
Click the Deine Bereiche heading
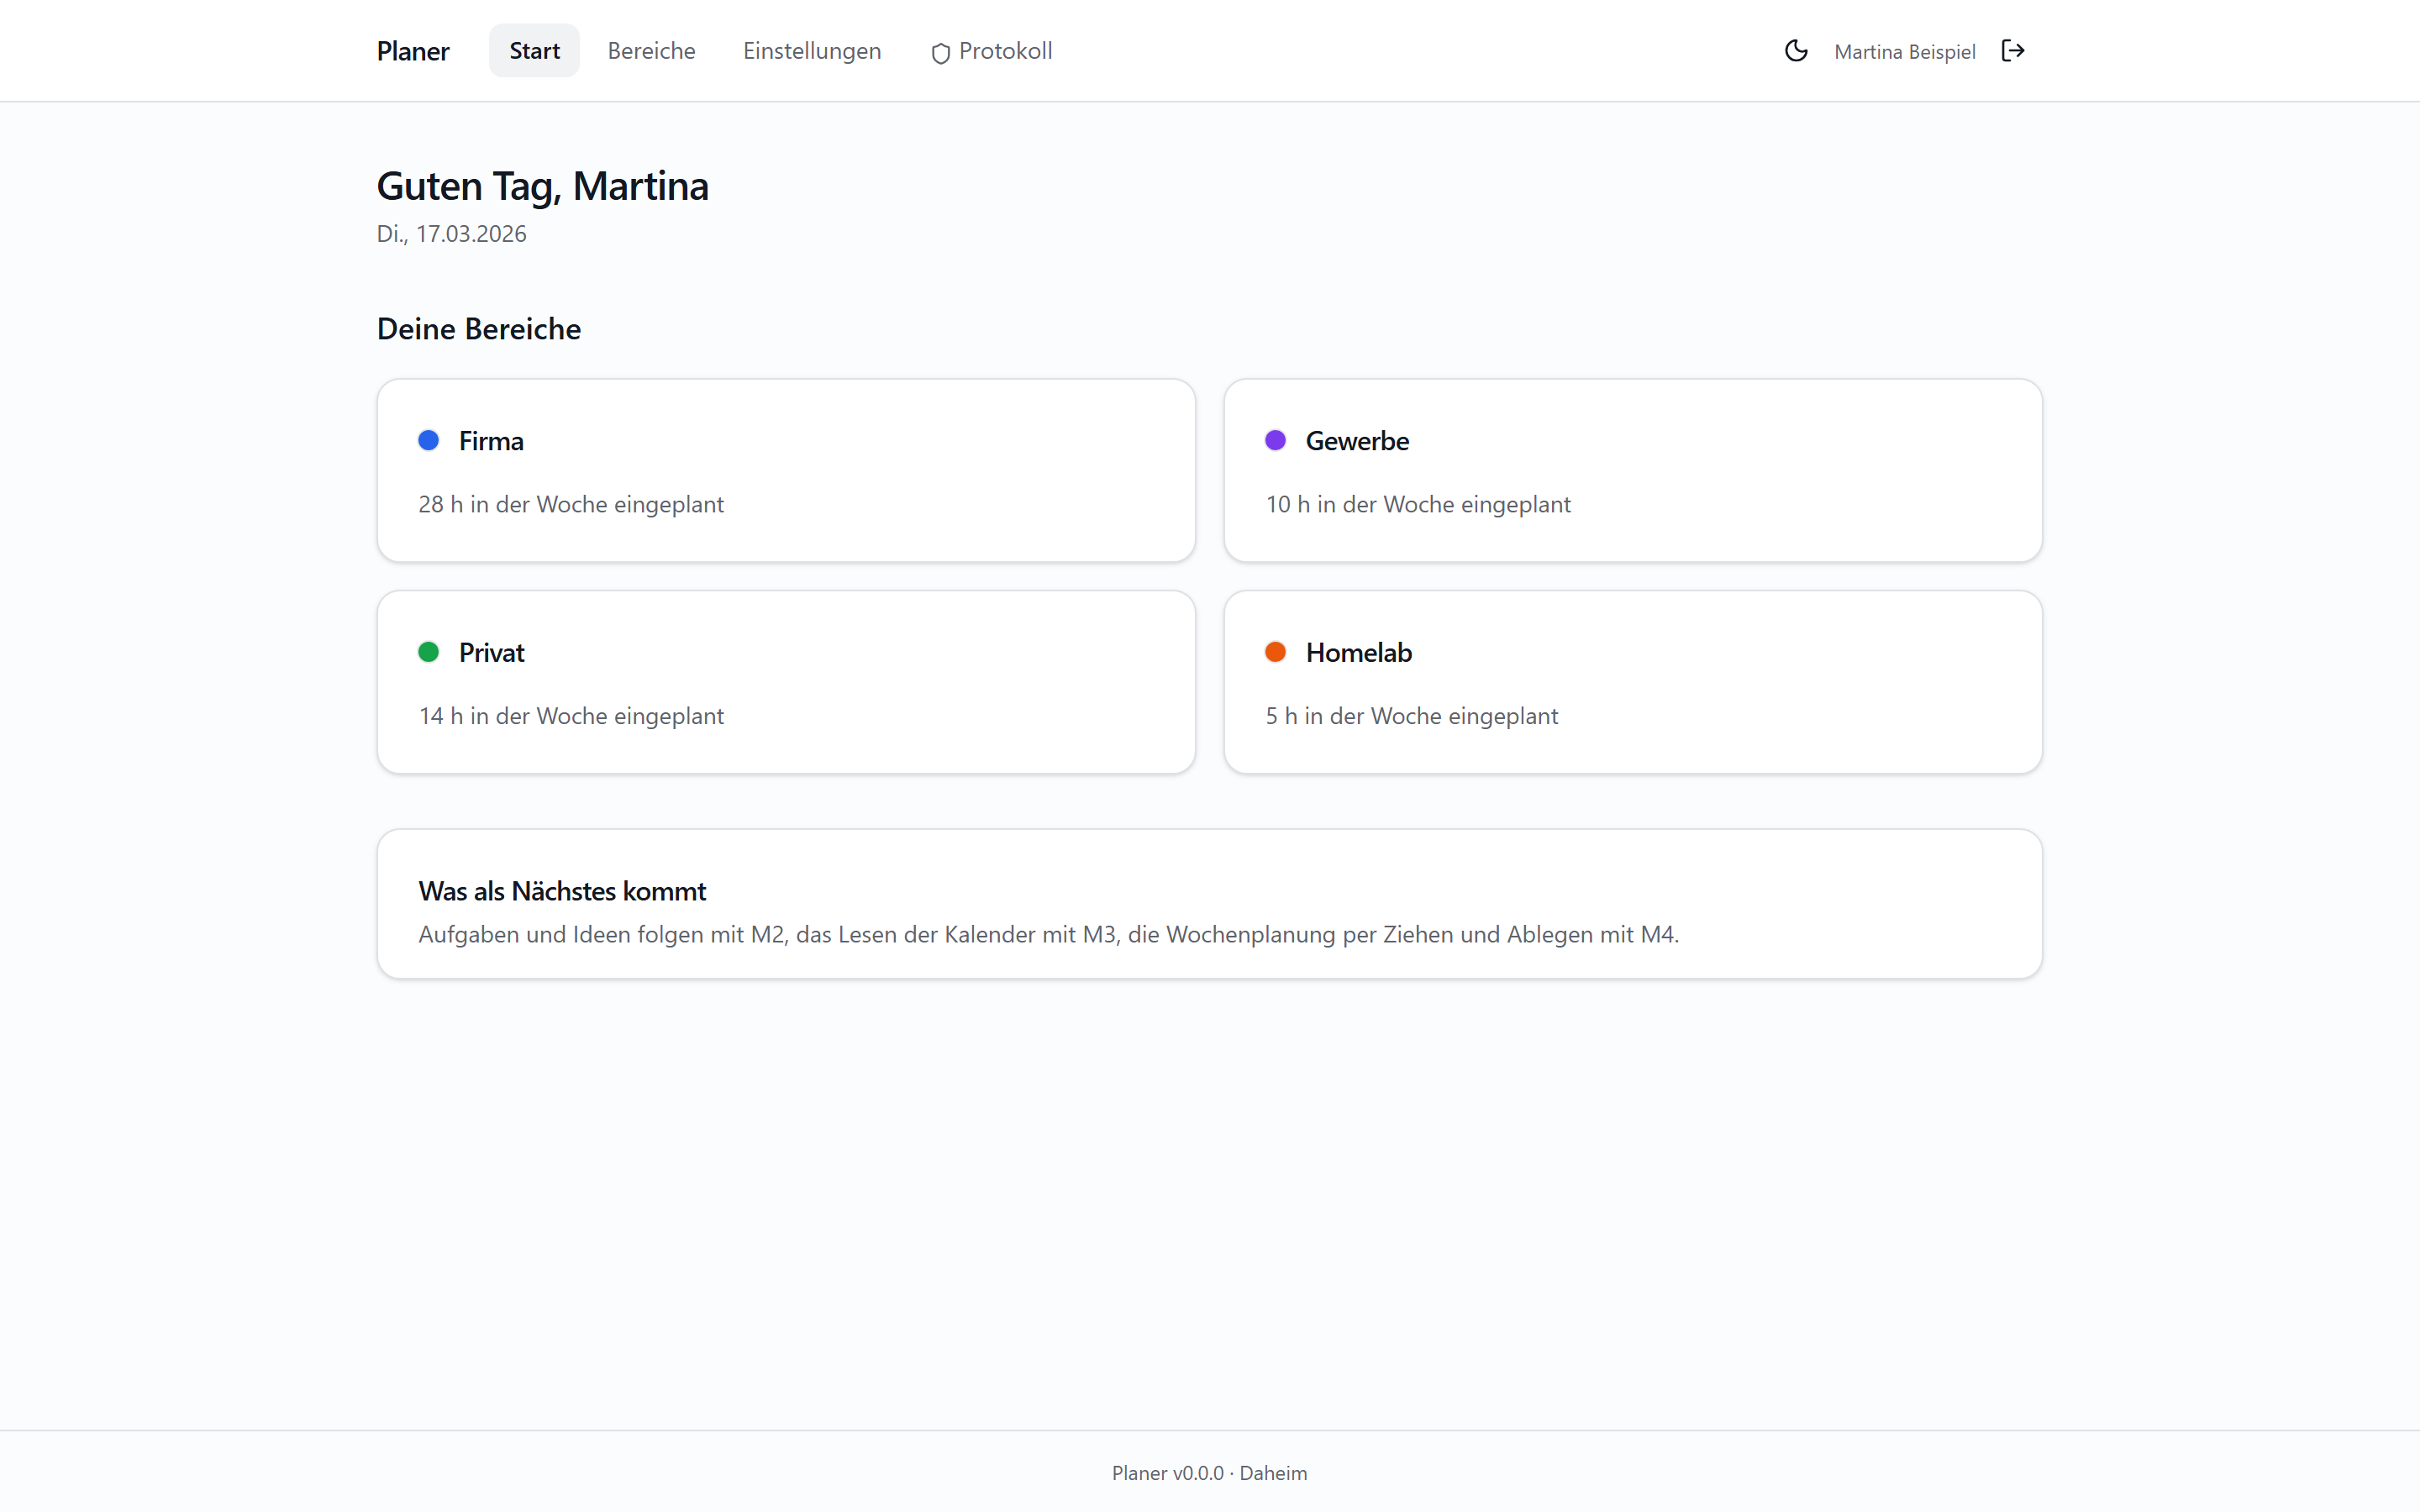[x=479, y=329]
